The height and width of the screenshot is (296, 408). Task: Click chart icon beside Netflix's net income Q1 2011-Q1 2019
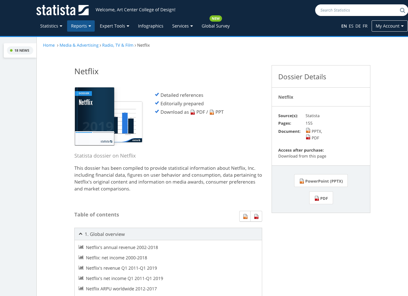click(81, 278)
